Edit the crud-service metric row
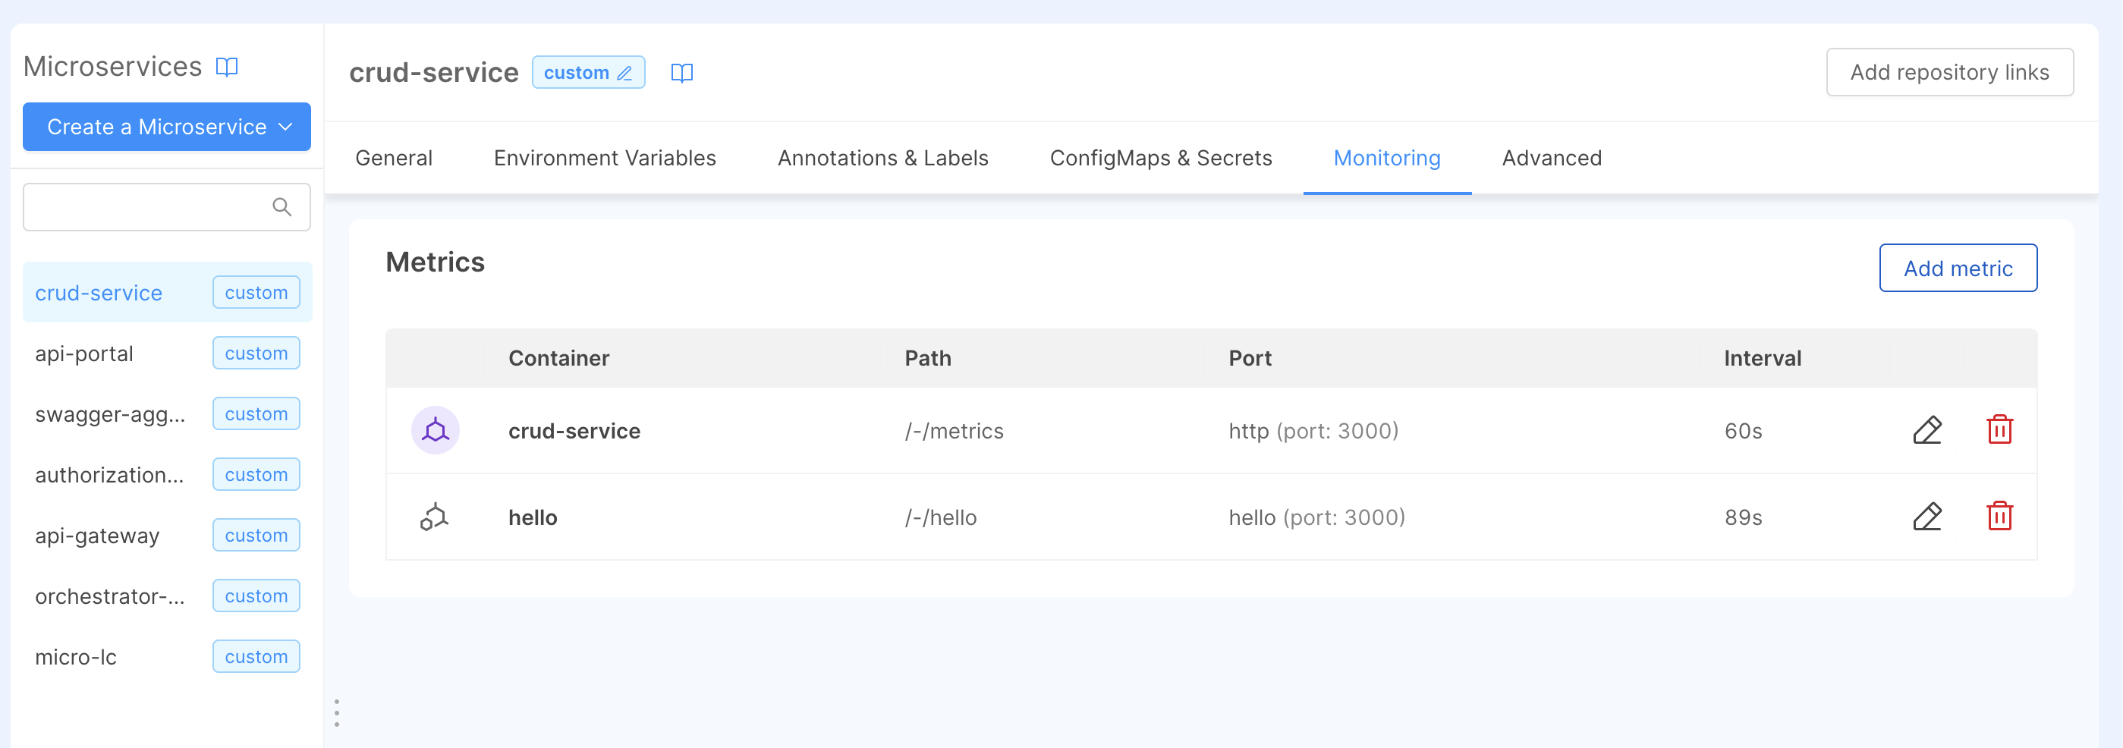The height and width of the screenshot is (748, 2123). (1926, 430)
